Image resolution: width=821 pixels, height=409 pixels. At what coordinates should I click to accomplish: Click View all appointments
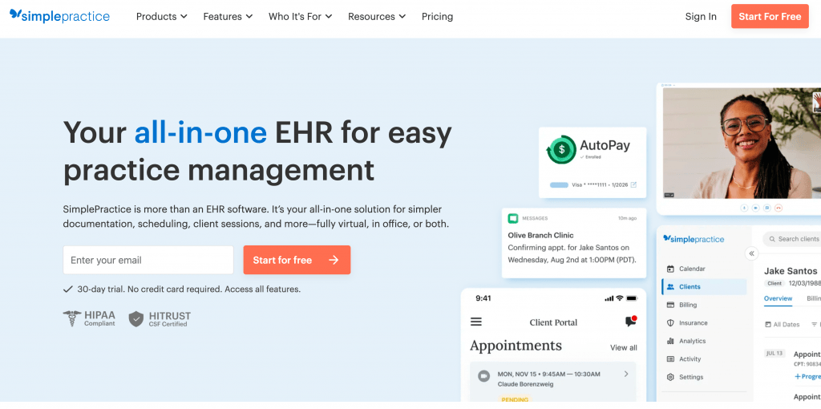pyautogui.click(x=624, y=348)
